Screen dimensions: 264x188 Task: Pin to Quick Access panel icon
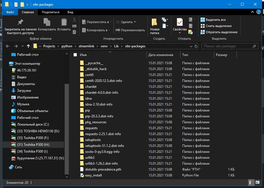[x=20, y=22]
